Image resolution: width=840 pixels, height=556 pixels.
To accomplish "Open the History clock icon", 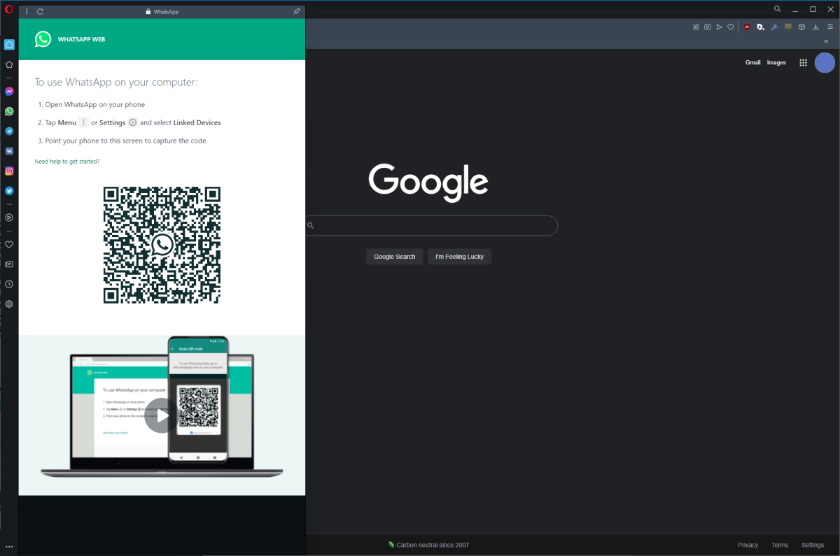I will (9, 285).
